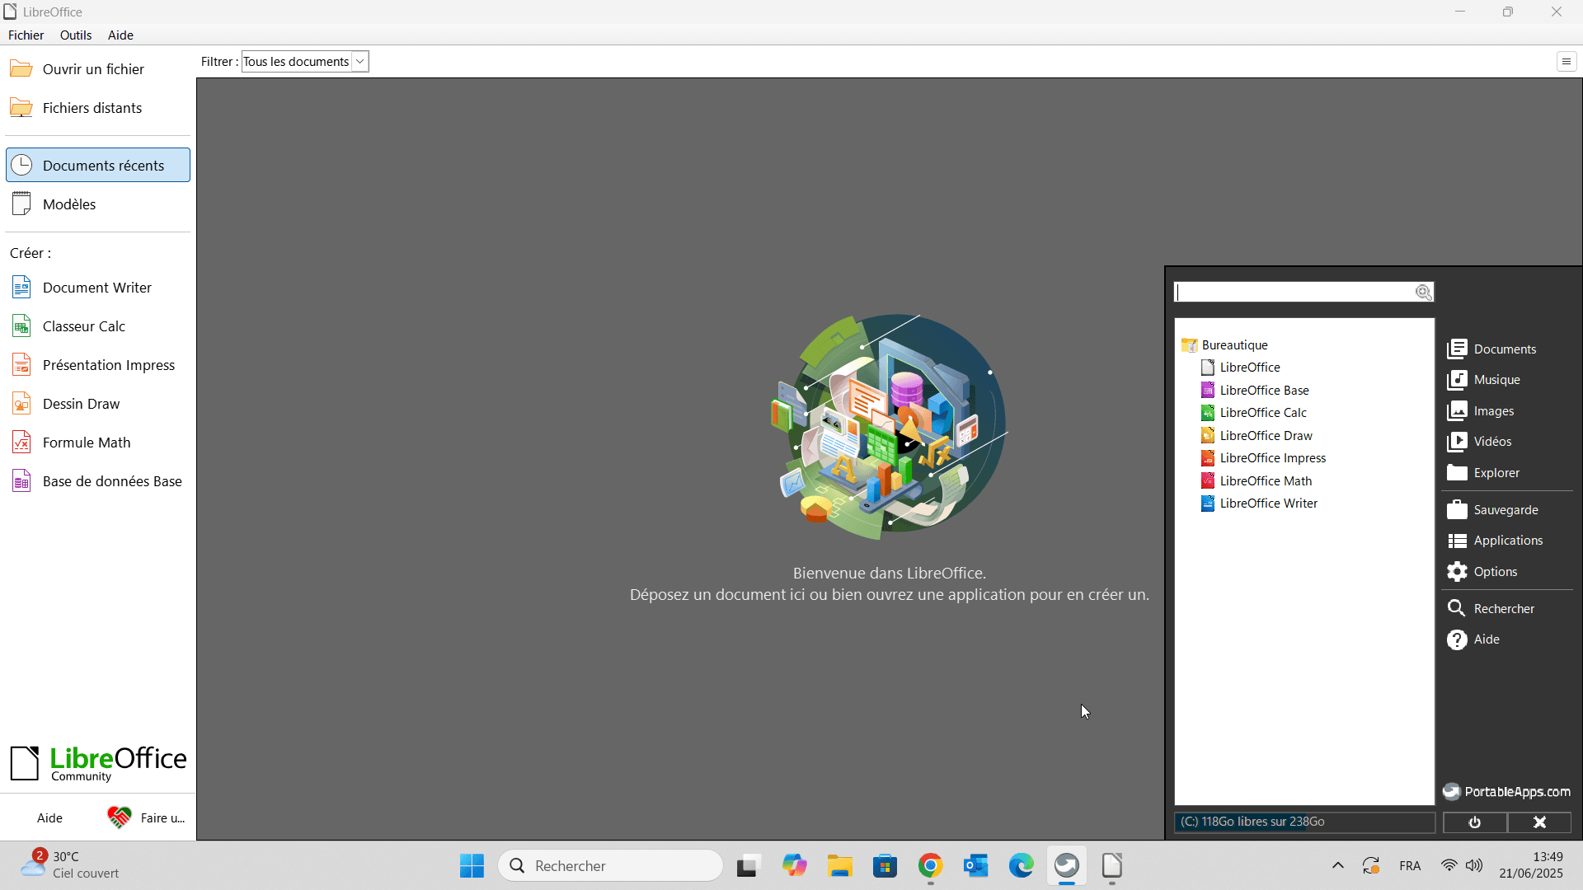
Task: Open Explorer in PortableApps menu
Action: click(x=1482, y=472)
